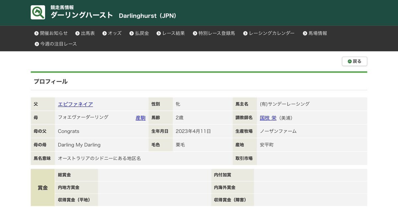Click the 調教師名 label

pos(244,118)
